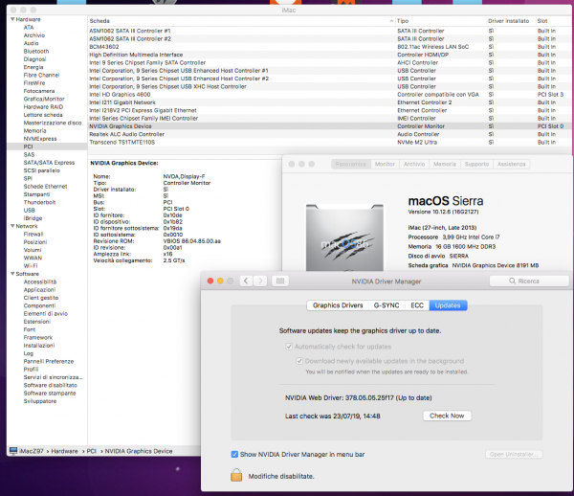Click the Mac Pro image in About This Mac
This screenshot has height=496, width=574.
344,237
